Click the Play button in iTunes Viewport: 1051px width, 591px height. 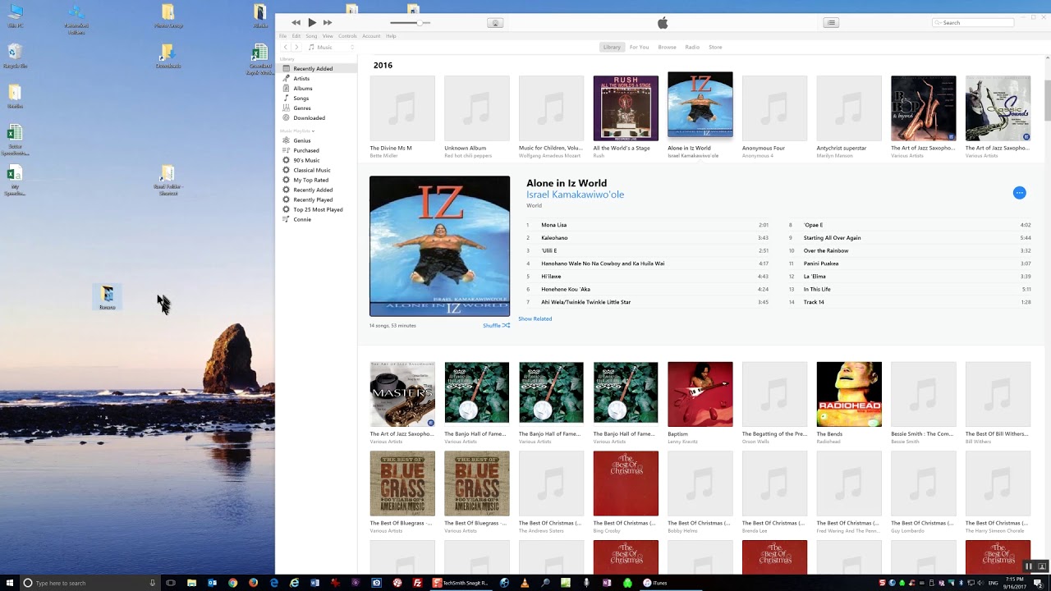(x=312, y=23)
